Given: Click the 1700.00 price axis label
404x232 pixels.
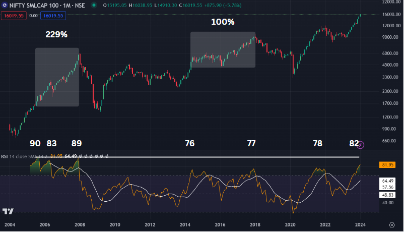Looking at the screenshot, I should click(390, 103).
